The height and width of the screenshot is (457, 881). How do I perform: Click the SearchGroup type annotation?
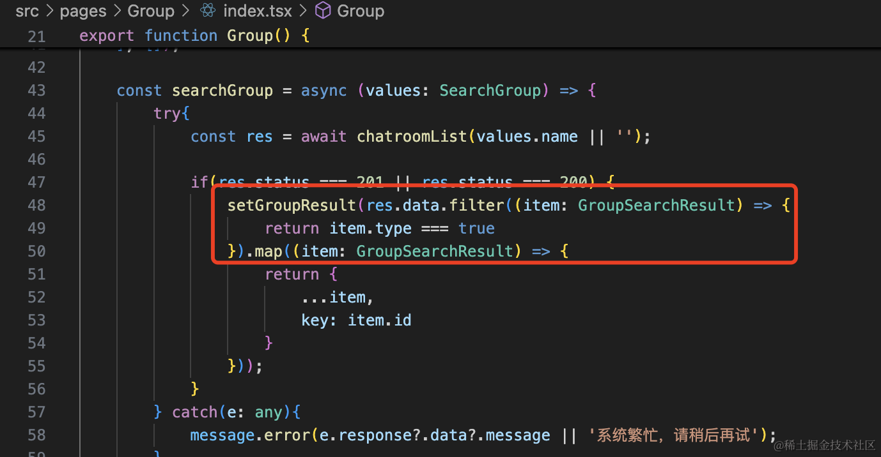coord(490,91)
